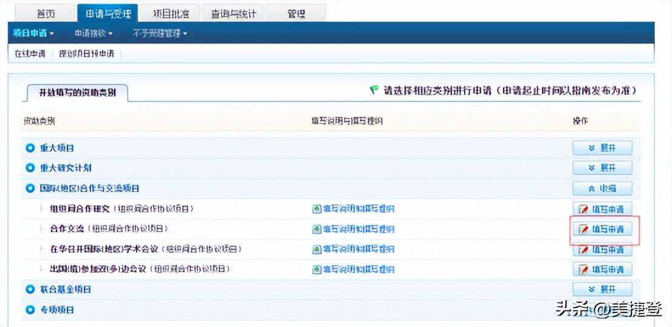This screenshot has width=672, height=327.
Task: Click the 操作 column header
Action: pyautogui.click(x=581, y=122)
